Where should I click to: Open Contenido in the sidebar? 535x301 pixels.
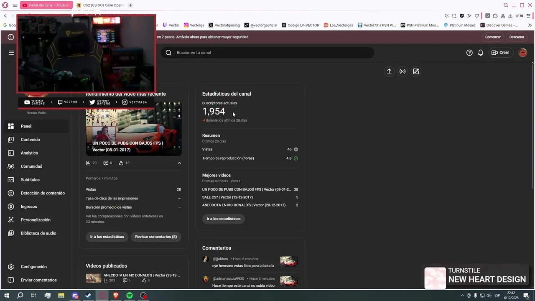click(x=37, y=140)
